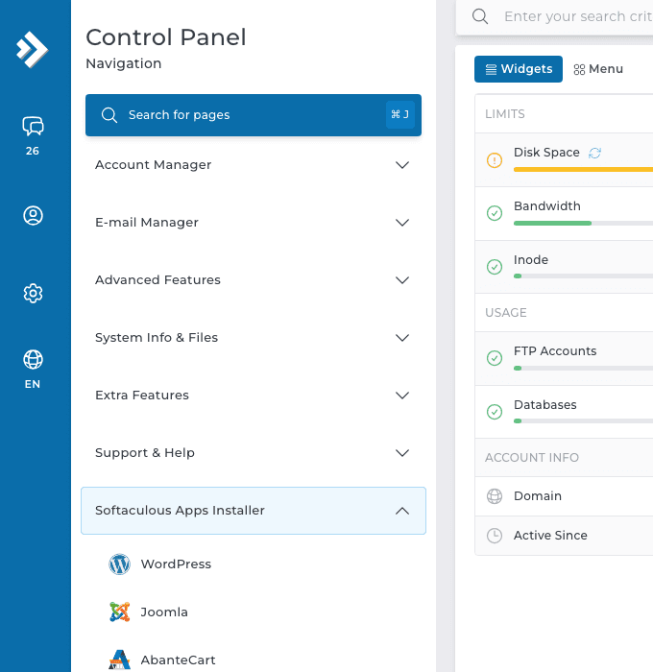Expand the System Info & Files section
The height and width of the screenshot is (672, 653).
click(x=253, y=338)
